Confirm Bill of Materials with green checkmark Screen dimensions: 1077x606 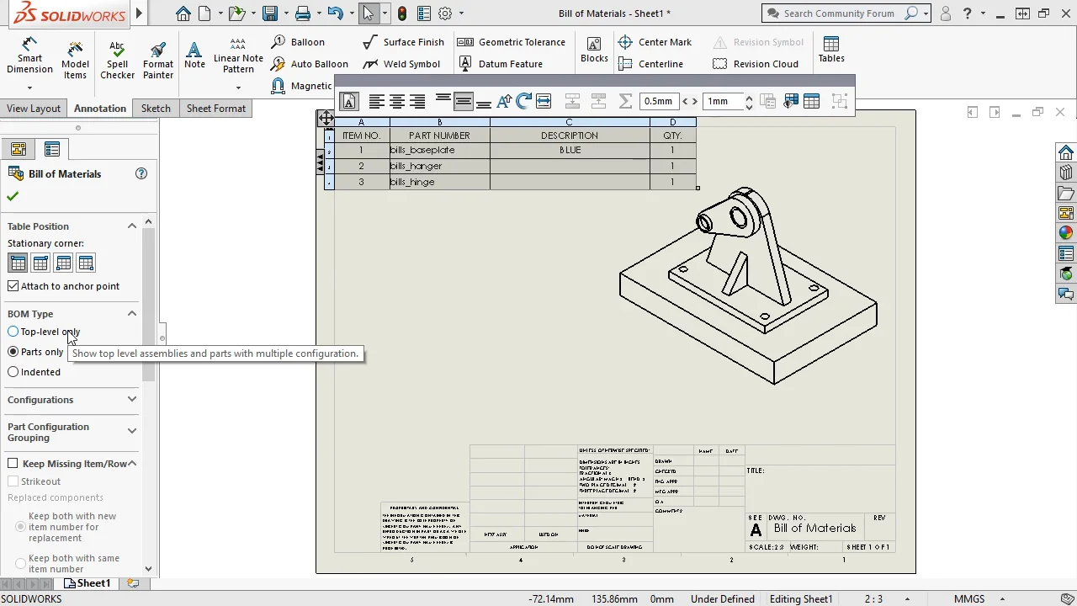[13, 196]
